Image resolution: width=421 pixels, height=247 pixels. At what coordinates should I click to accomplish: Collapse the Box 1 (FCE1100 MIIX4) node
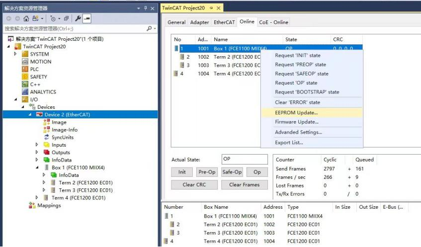pyautogui.click(x=37, y=167)
